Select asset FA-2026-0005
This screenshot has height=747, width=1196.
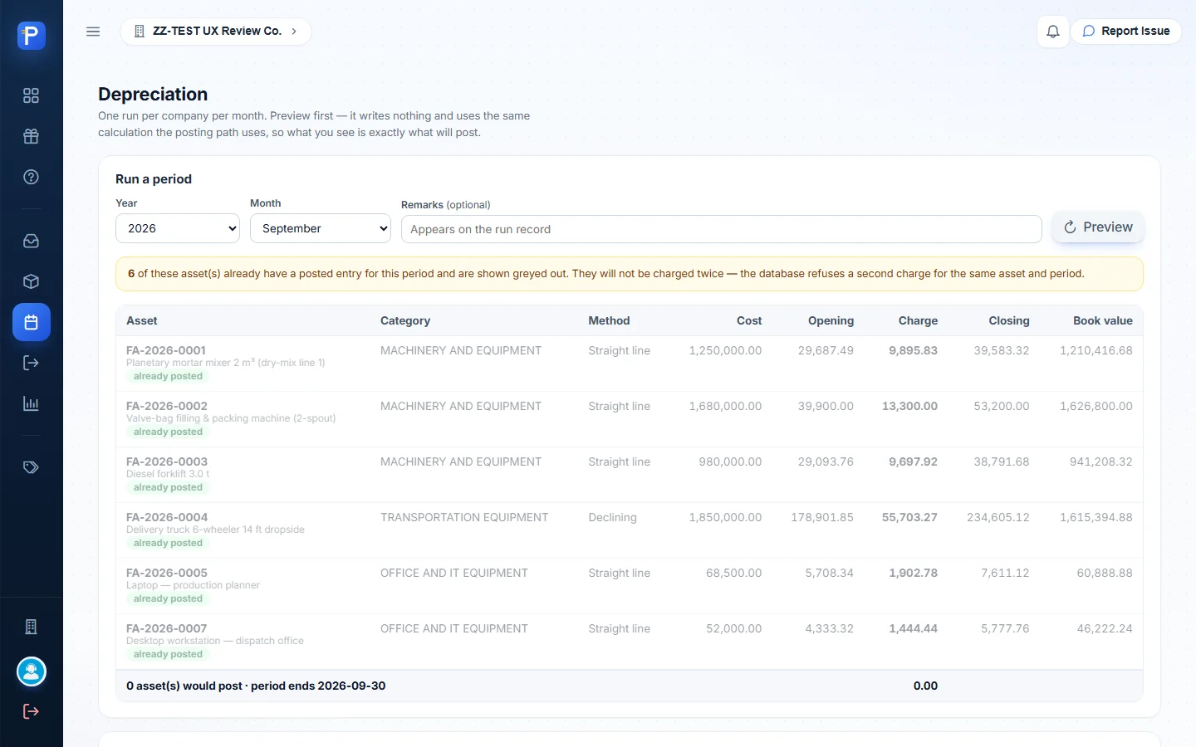(x=167, y=573)
